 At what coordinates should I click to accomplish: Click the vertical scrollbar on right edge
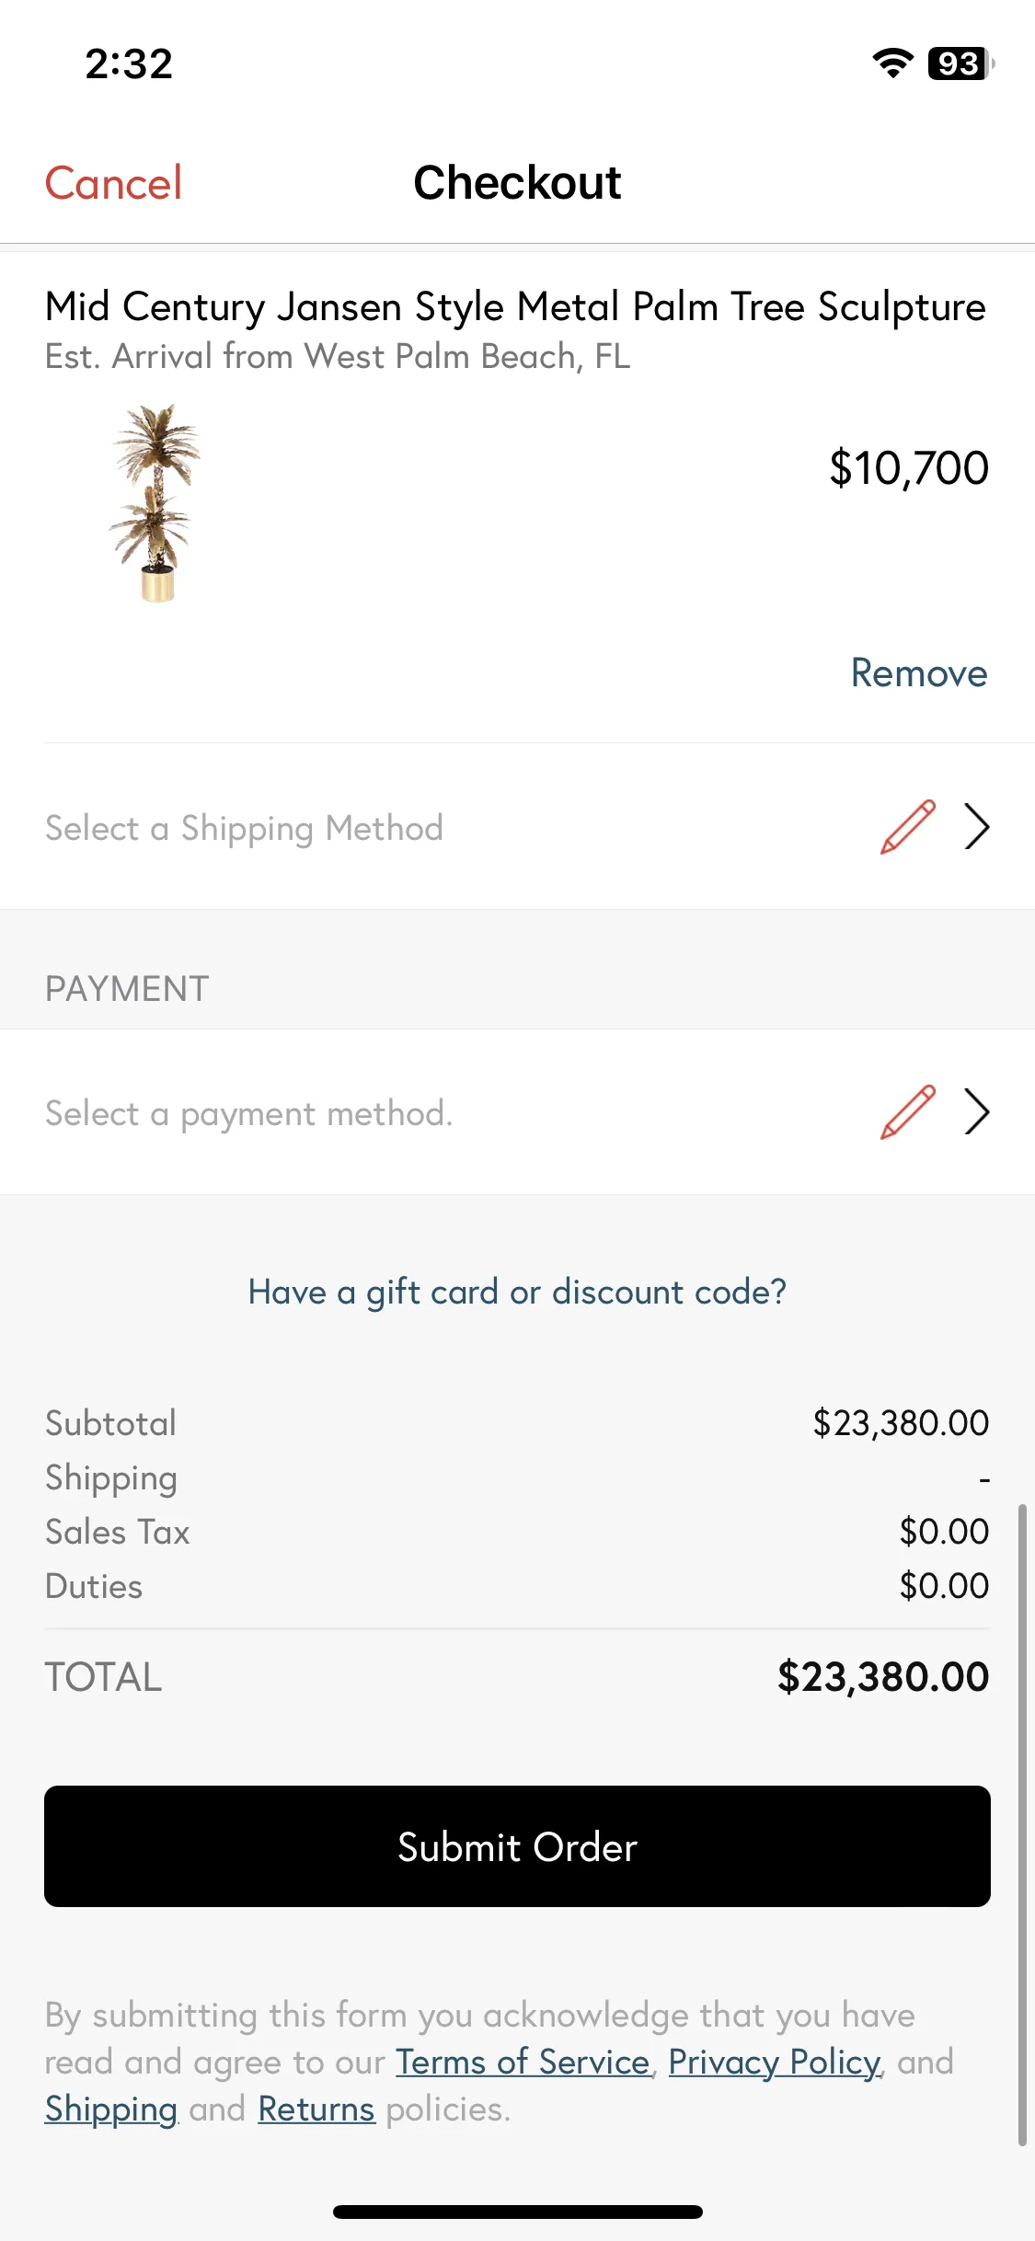1022,1826
